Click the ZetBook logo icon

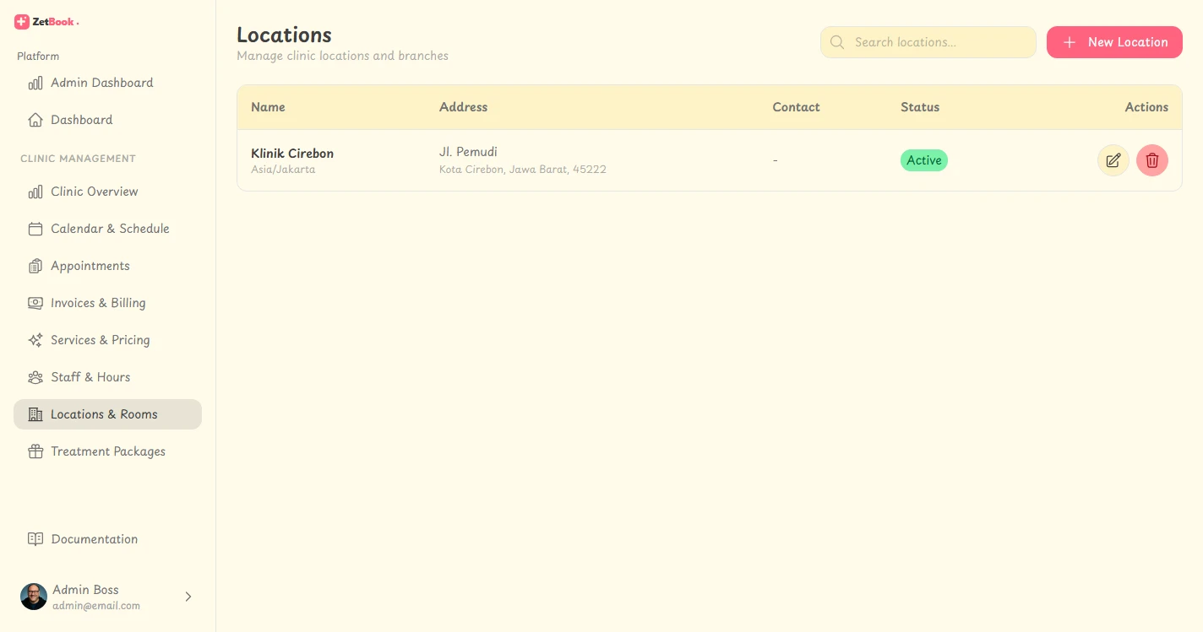click(22, 22)
